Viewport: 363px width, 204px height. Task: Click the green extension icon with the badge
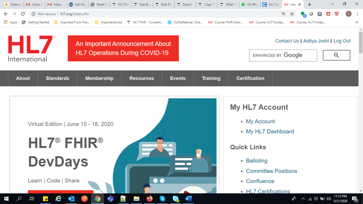[x=303, y=14]
